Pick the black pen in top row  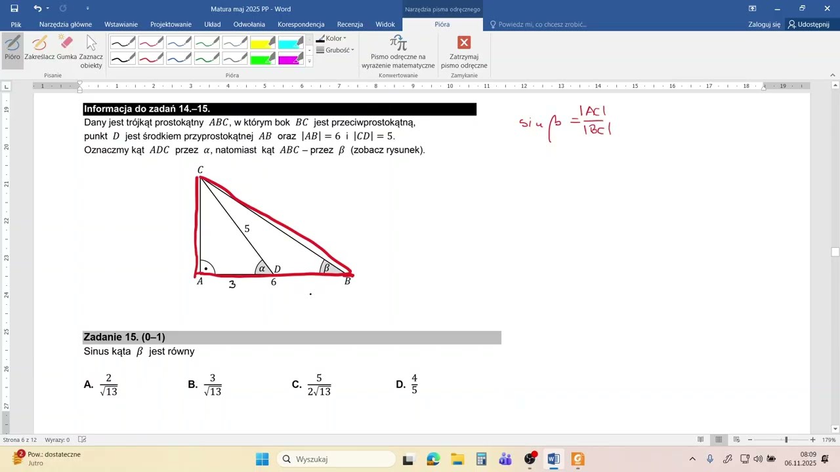[x=123, y=43]
